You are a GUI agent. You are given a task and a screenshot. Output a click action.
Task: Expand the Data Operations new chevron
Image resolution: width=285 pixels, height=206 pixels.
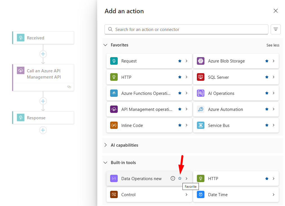pyautogui.click(x=186, y=179)
